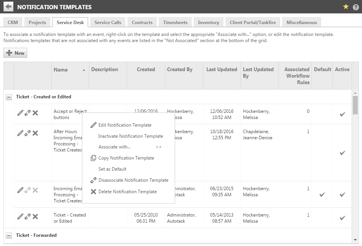Click the back arrow in the header

[8, 7]
